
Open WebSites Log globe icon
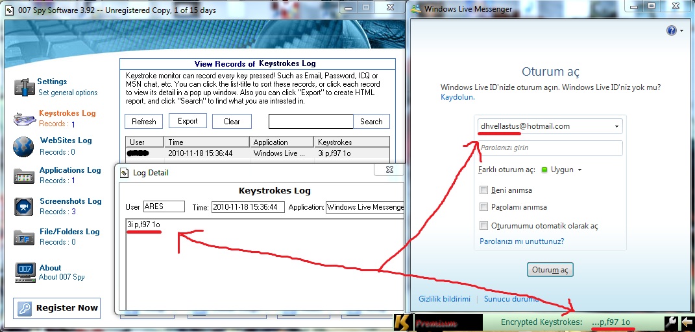(x=23, y=147)
